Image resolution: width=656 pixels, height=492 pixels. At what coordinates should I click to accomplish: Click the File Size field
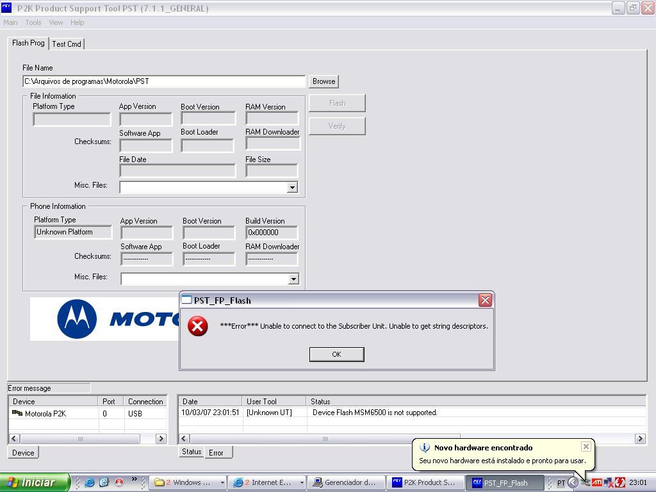pyautogui.click(x=272, y=170)
